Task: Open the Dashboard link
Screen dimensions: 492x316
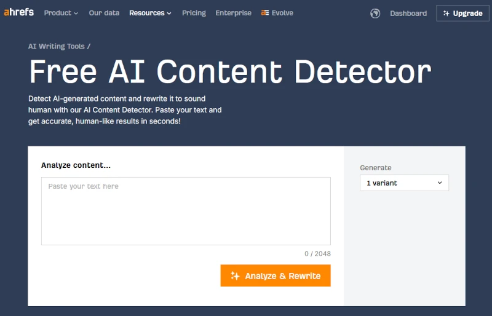Action: pyautogui.click(x=408, y=14)
